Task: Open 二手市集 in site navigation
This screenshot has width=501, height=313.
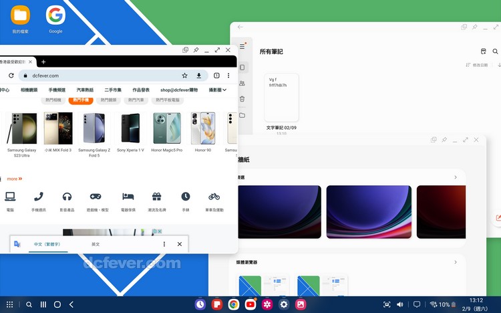Action: tap(113, 90)
